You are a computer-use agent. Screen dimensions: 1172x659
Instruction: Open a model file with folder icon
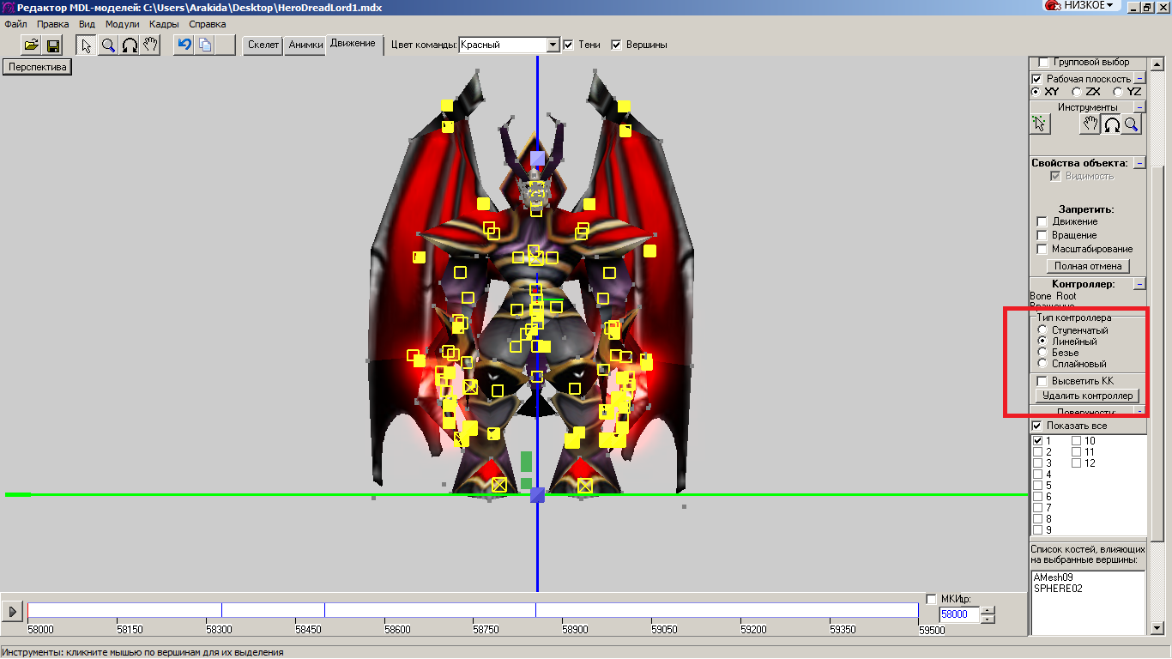tap(32, 45)
